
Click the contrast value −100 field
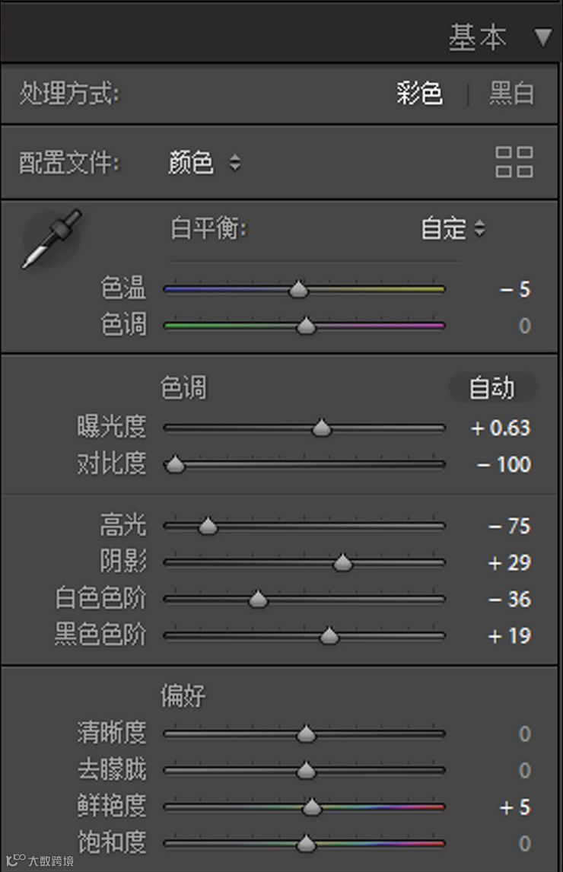pos(504,465)
